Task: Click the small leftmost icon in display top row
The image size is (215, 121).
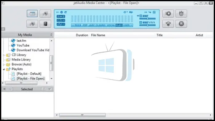Action: click(x=58, y=12)
